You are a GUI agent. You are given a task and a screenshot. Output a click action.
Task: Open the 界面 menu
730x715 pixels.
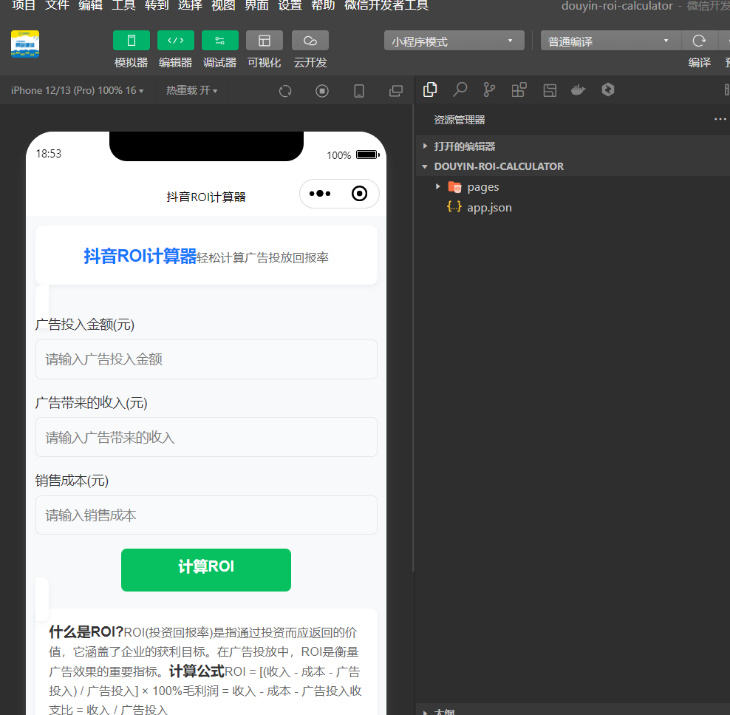tap(256, 6)
